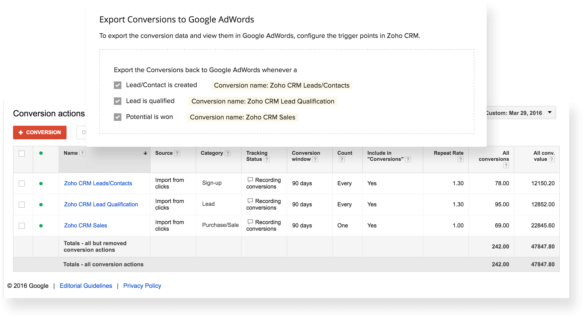Image resolution: width=584 pixels, height=317 pixels.
Task: Click the red + CONVERSION button
Action: (x=40, y=132)
